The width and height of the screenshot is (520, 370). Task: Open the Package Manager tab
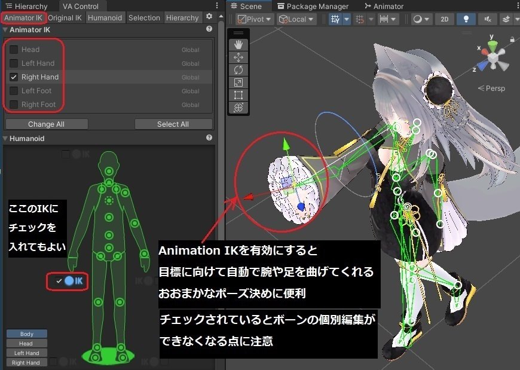tap(313, 6)
